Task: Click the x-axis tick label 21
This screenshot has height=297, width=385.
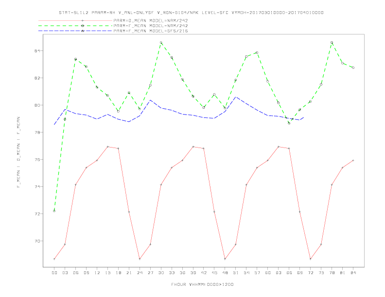Action: (x=129, y=273)
